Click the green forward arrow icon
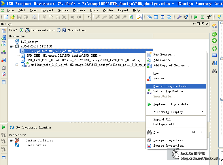 (x=214, y=41)
